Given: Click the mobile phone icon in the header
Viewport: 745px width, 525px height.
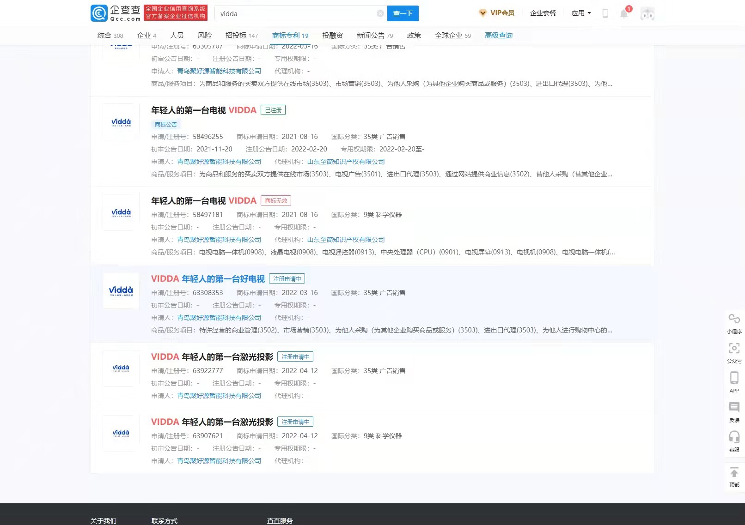Looking at the screenshot, I should click(605, 13).
